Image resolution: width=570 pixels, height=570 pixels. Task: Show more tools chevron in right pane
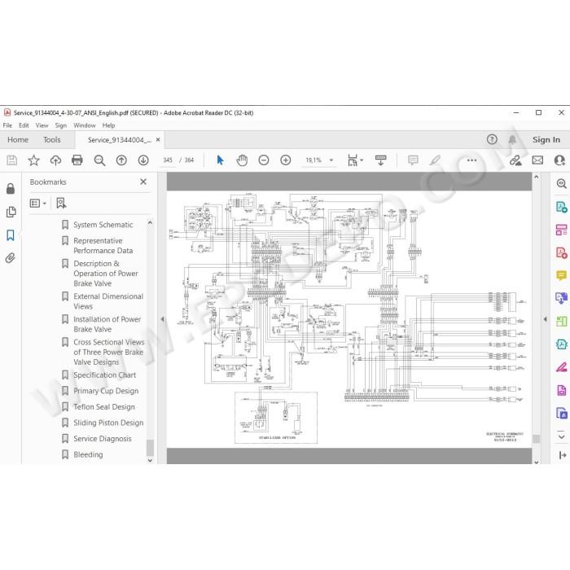click(x=562, y=436)
